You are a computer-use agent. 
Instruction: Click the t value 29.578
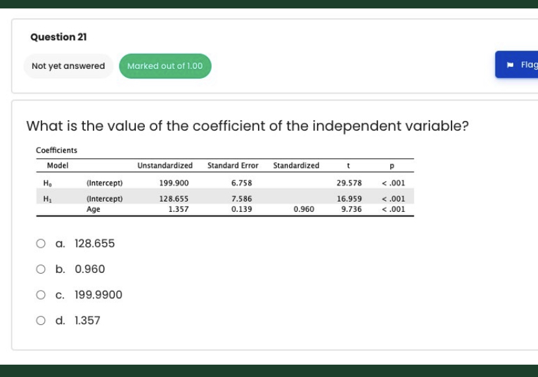pos(350,183)
